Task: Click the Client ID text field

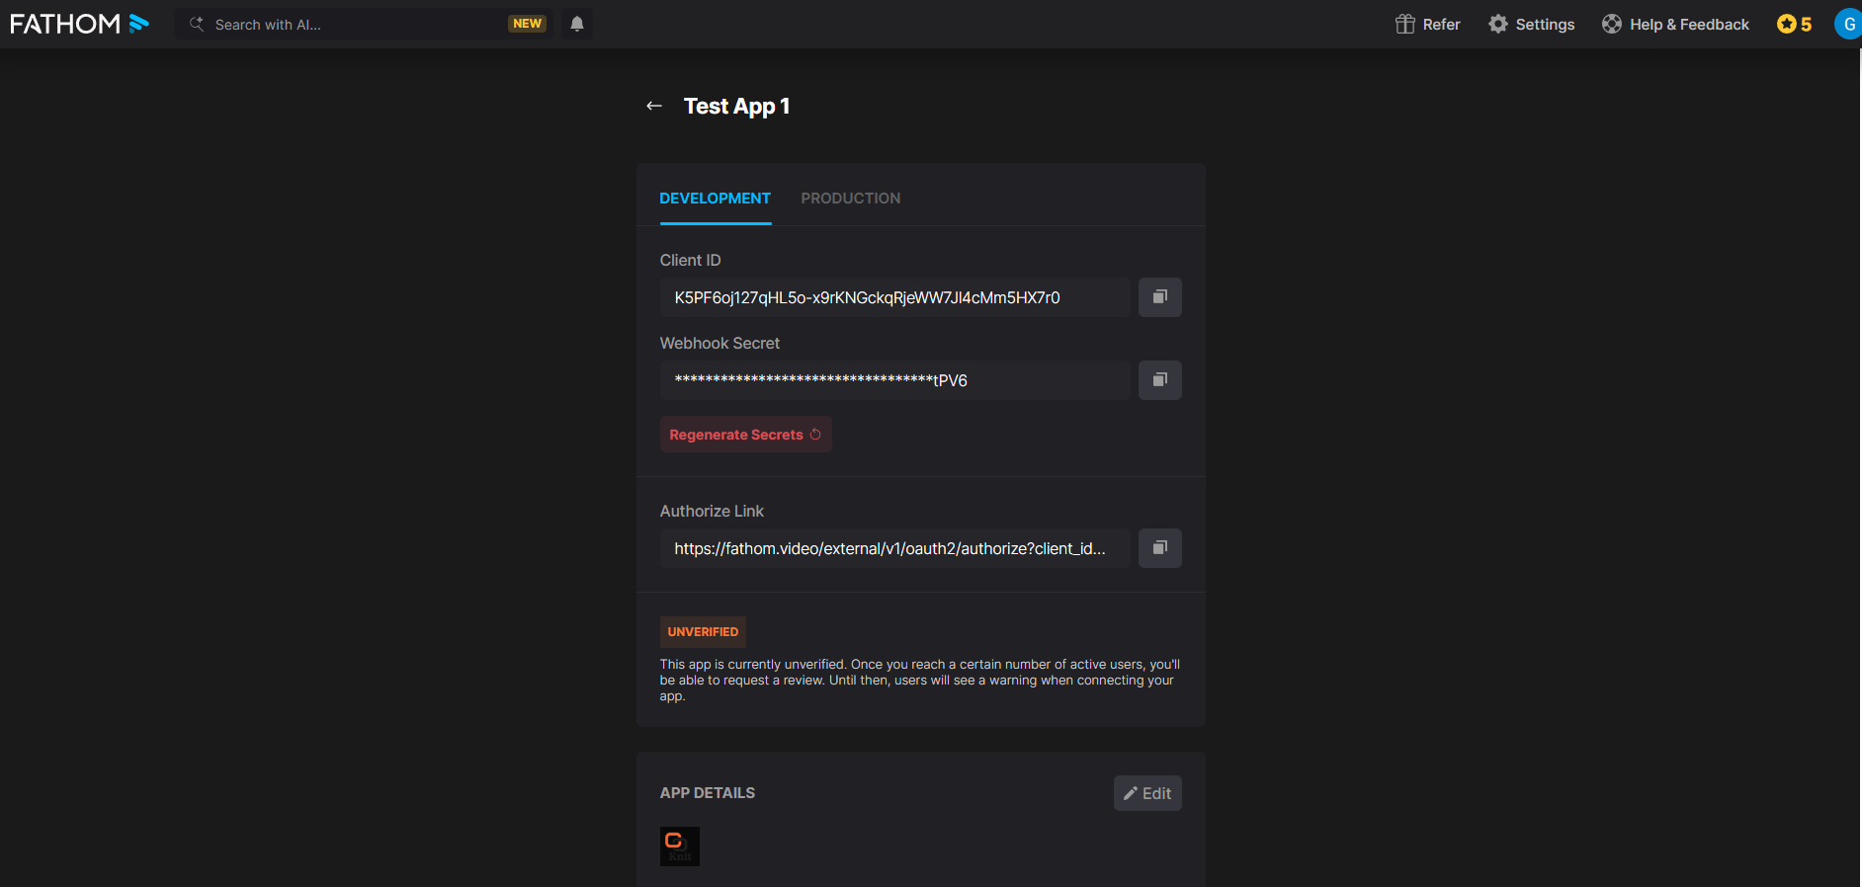Action: click(895, 297)
